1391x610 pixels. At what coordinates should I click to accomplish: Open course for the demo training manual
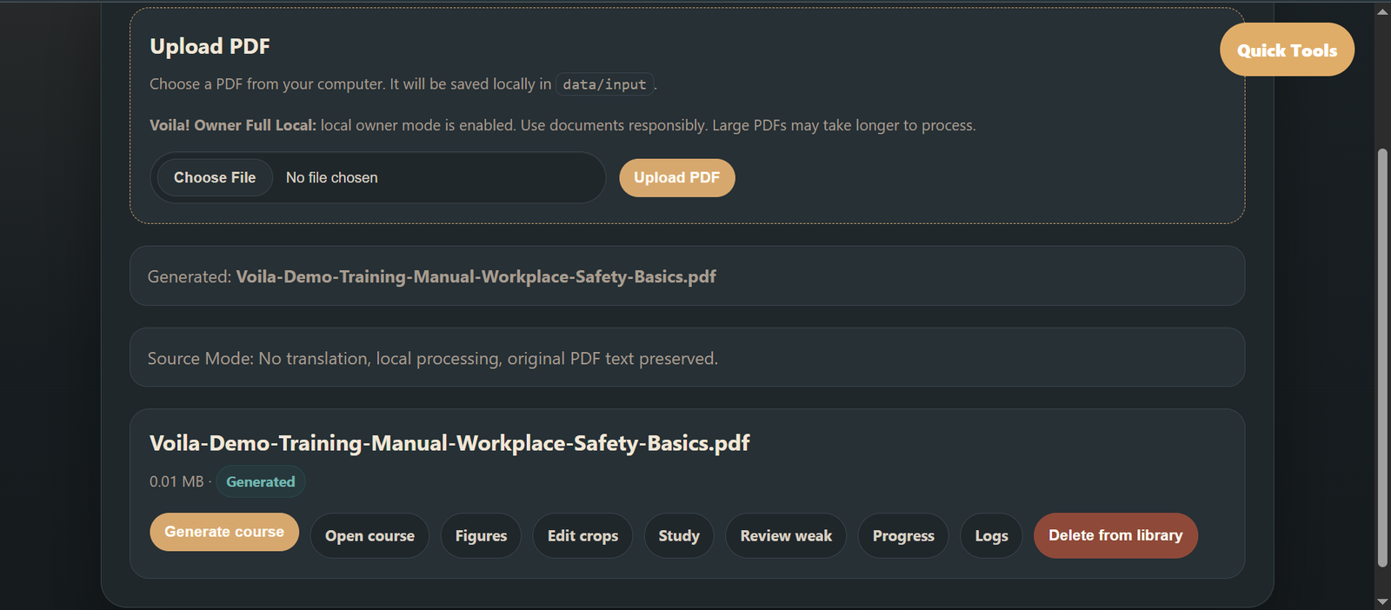[x=369, y=536]
